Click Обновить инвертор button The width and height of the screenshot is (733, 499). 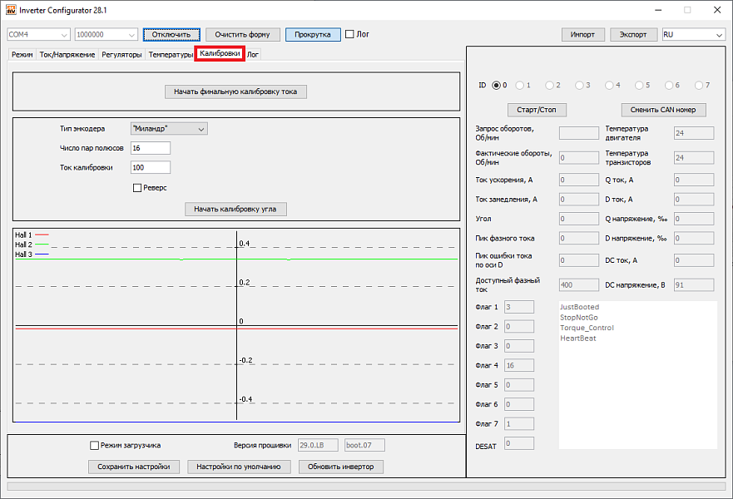pyautogui.click(x=341, y=467)
